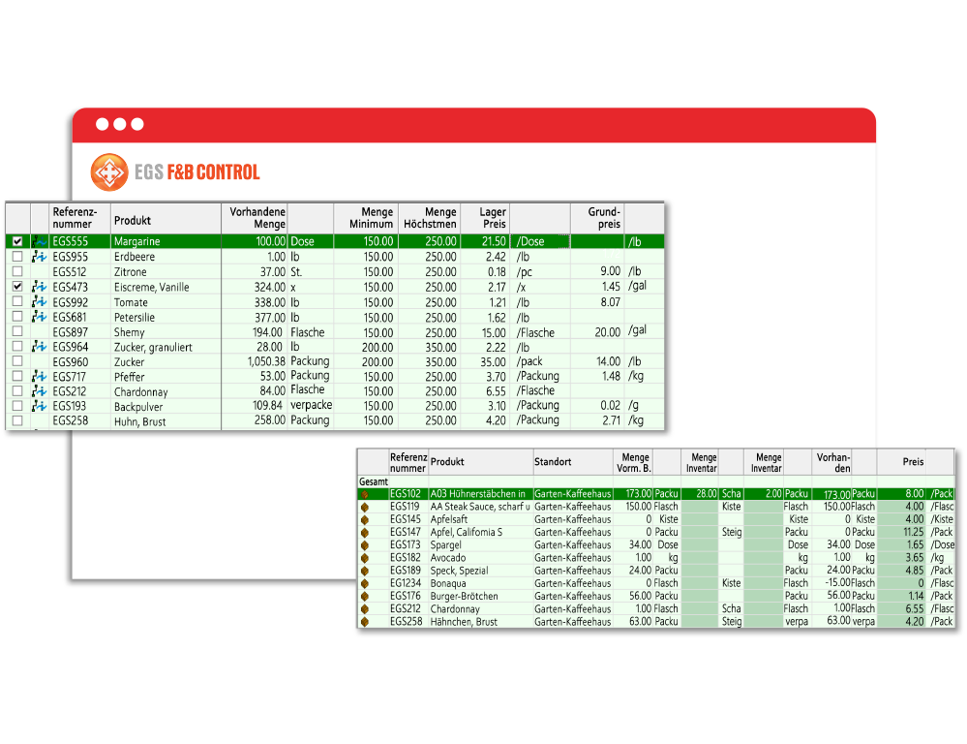Screen dimensions: 967x744
Task: Check the EGS992 Tomate checkbox
Action: pyautogui.click(x=17, y=301)
